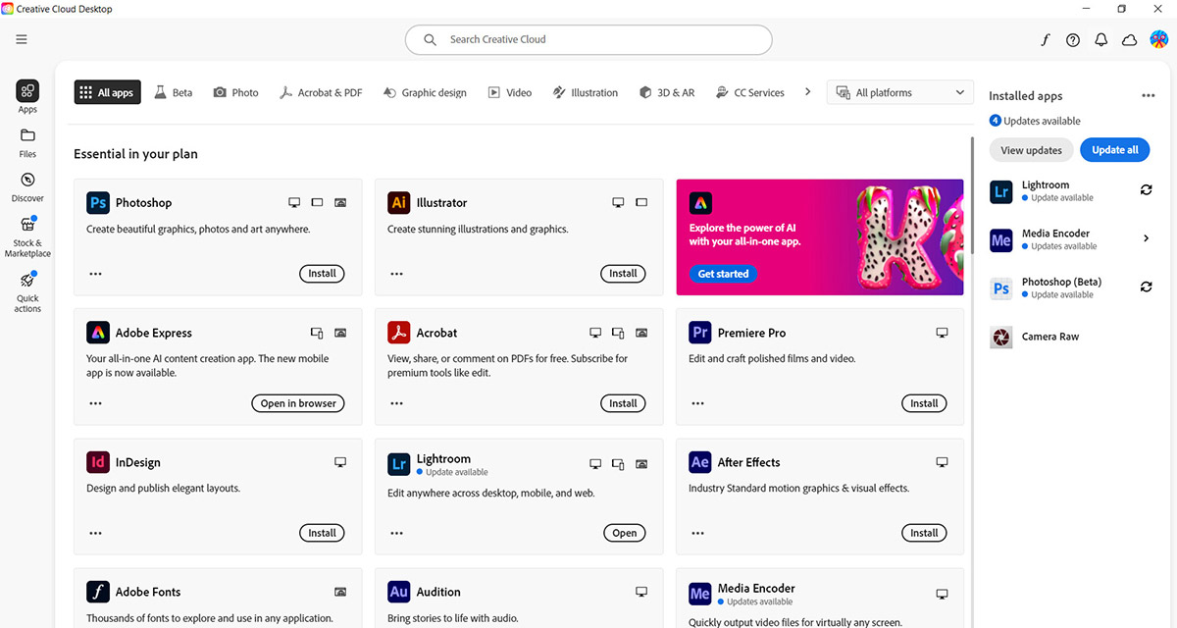The width and height of the screenshot is (1177, 628).
Task: Click the Acrobat app icon
Action: click(x=398, y=333)
